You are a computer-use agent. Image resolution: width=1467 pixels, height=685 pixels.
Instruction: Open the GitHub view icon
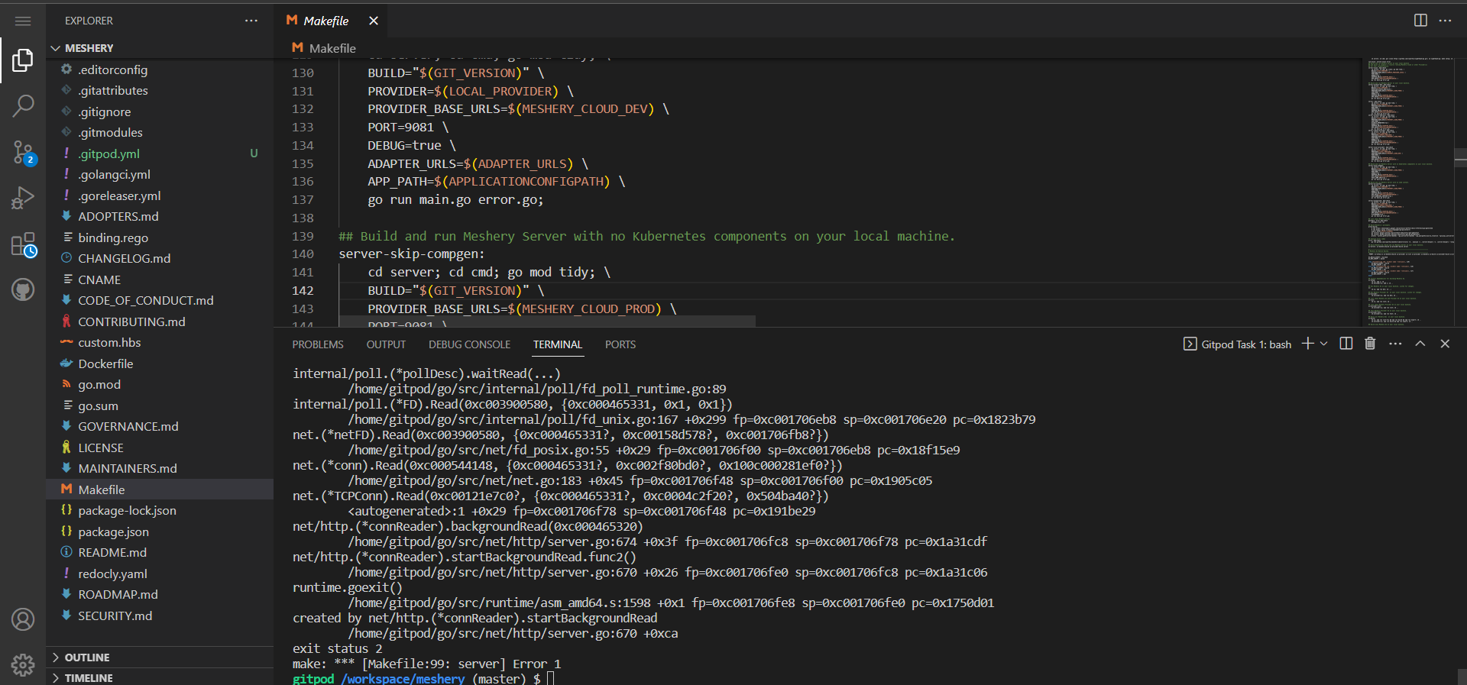tap(23, 289)
